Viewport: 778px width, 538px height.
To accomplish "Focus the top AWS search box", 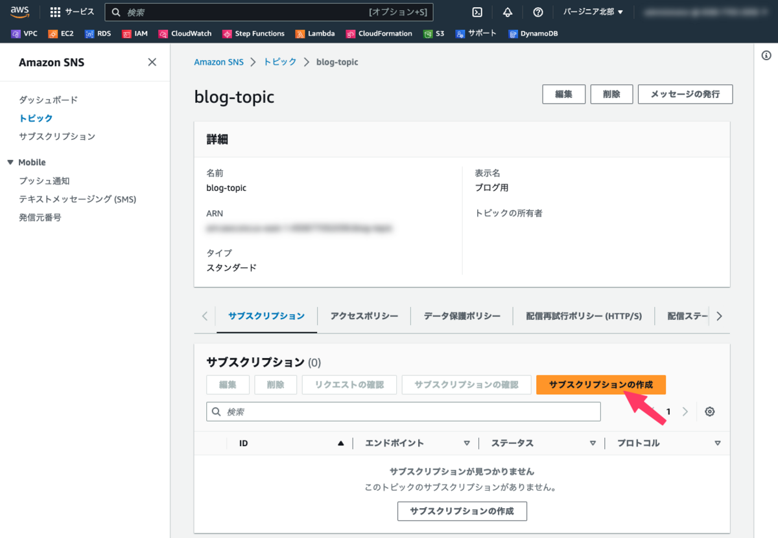I will coord(269,12).
